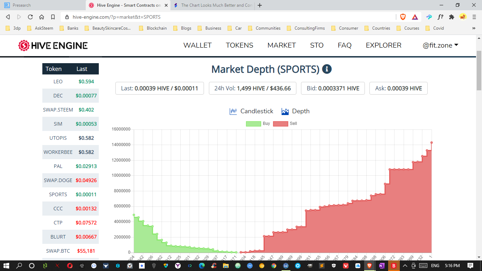Click the Bid 0.0003371 HIVE box
The image size is (482, 271).
tap(333, 88)
